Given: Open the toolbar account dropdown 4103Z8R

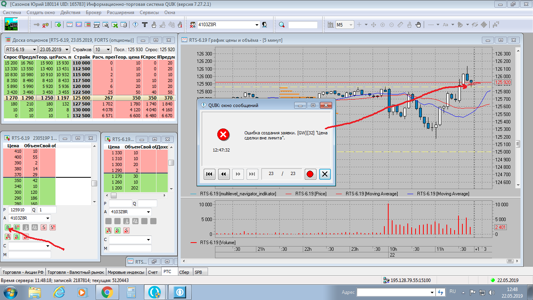Looking at the screenshot, I should (x=257, y=25).
